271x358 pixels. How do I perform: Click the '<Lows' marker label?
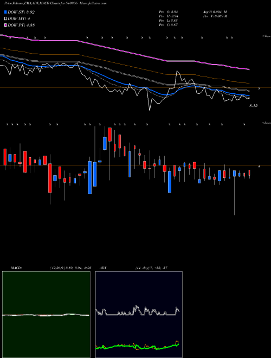[x=266, y=123]
